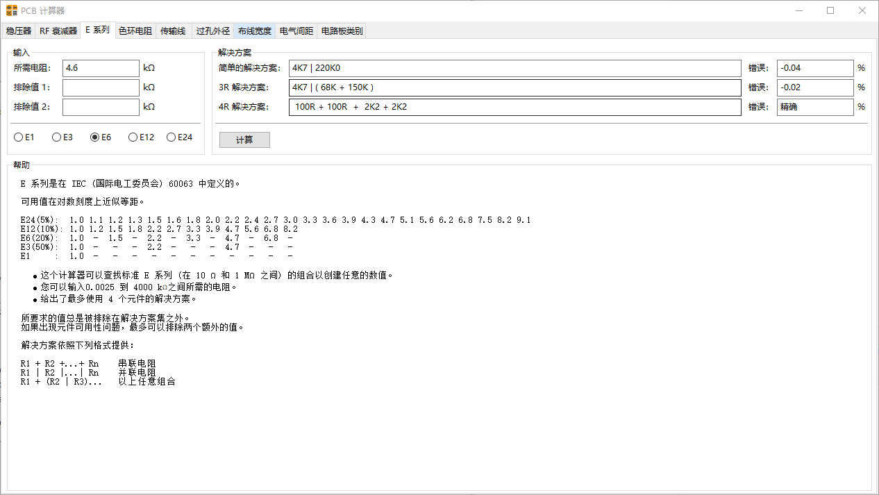
Task: Click the 排除值 2 input box
Action: click(x=101, y=107)
